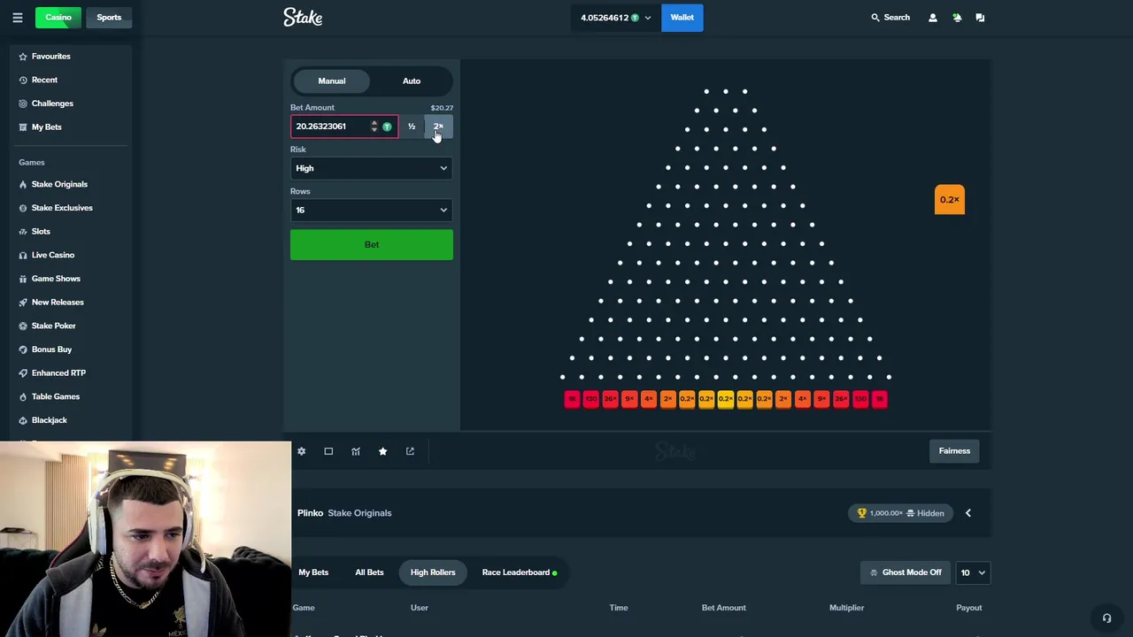Open the search magnifier

click(x=875, y=17)
